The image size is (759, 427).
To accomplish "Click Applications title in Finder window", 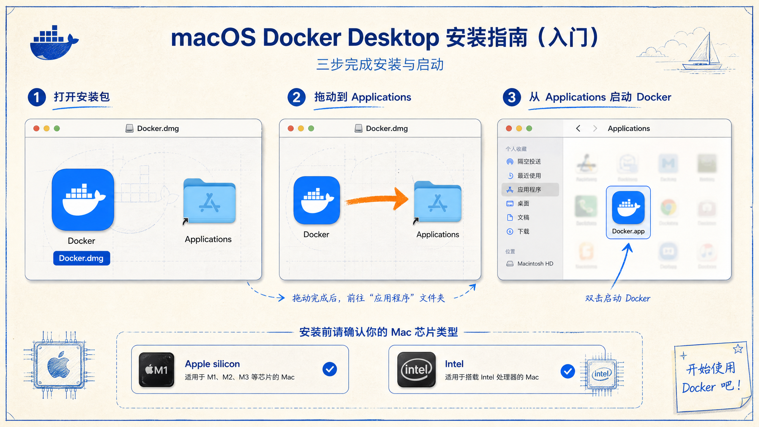I will tap(629, 128).
